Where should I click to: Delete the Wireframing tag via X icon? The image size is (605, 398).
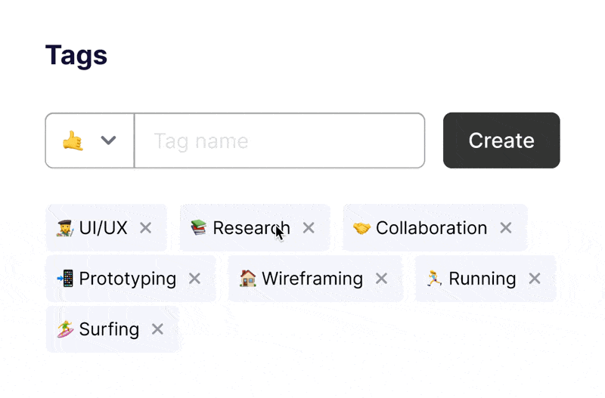click(x=382, y=279)
